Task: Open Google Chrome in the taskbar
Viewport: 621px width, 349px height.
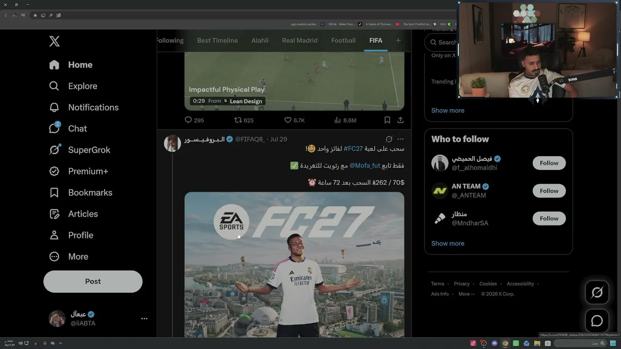Action: [505, 344]
